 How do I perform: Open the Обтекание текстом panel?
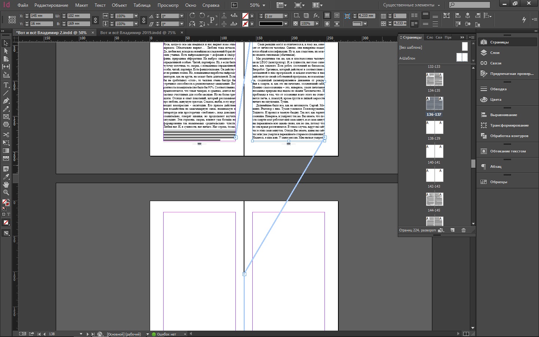[508, 151]
